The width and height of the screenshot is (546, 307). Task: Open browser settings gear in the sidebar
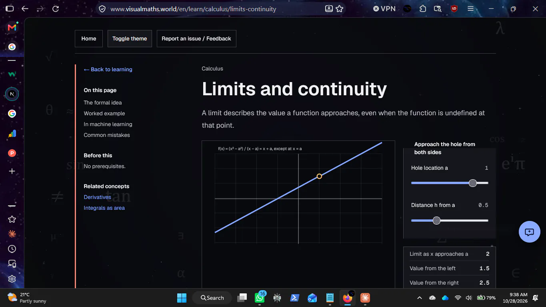(12, 279)
